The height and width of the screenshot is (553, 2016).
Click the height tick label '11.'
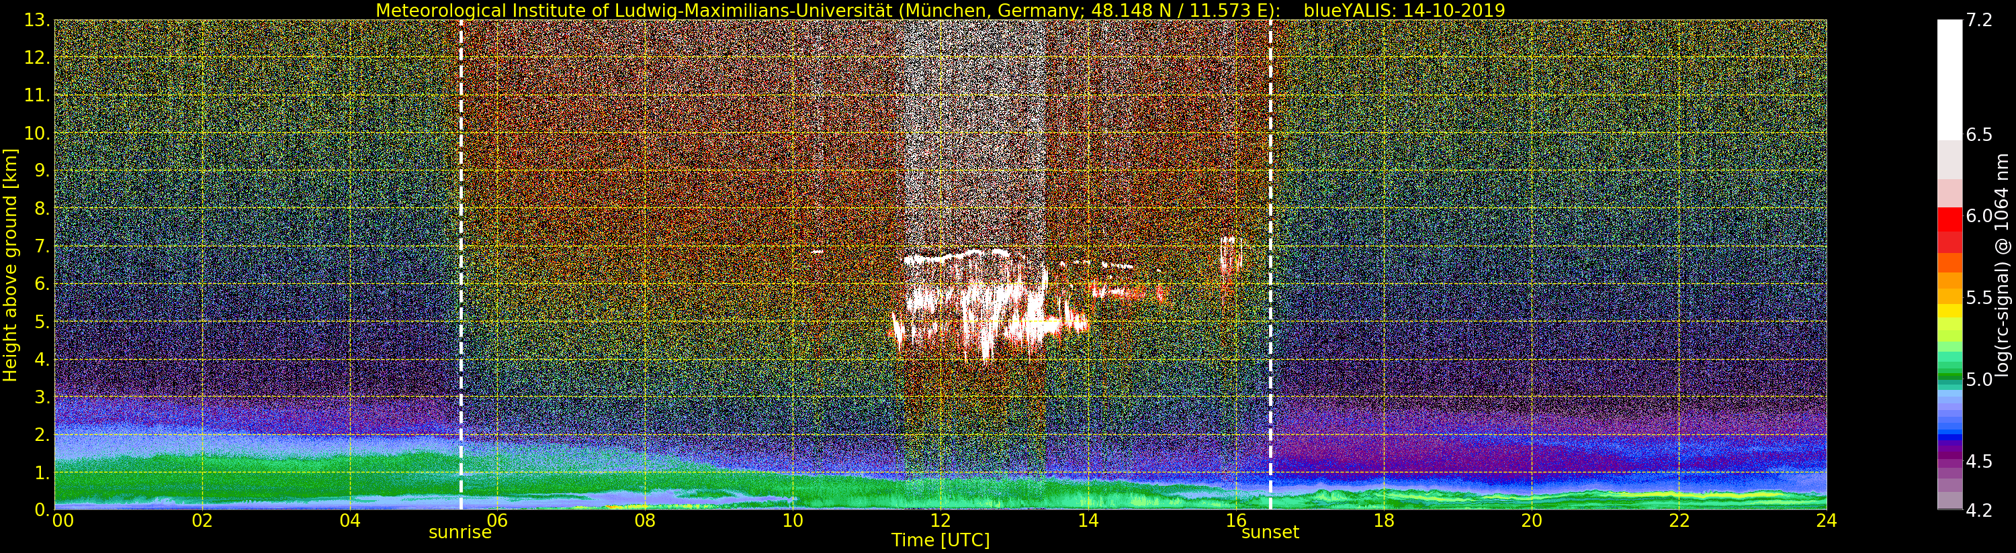click(38, 95)
